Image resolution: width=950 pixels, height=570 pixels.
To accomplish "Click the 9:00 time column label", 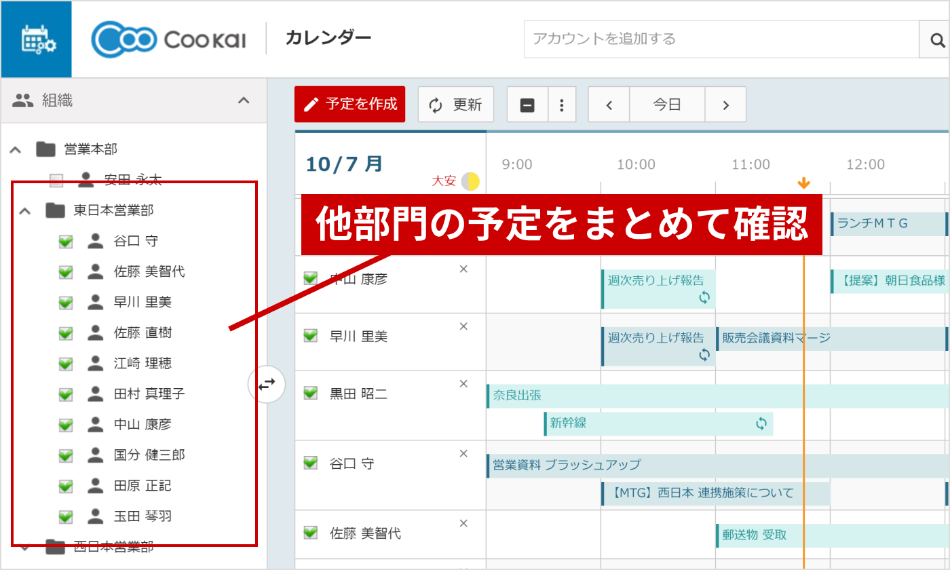I will click(x=517, y=165).
